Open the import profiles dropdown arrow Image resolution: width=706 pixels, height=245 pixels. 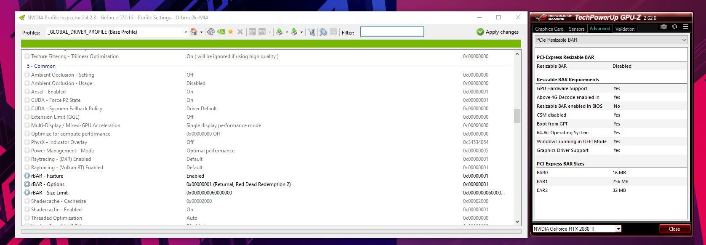(301, 32)
